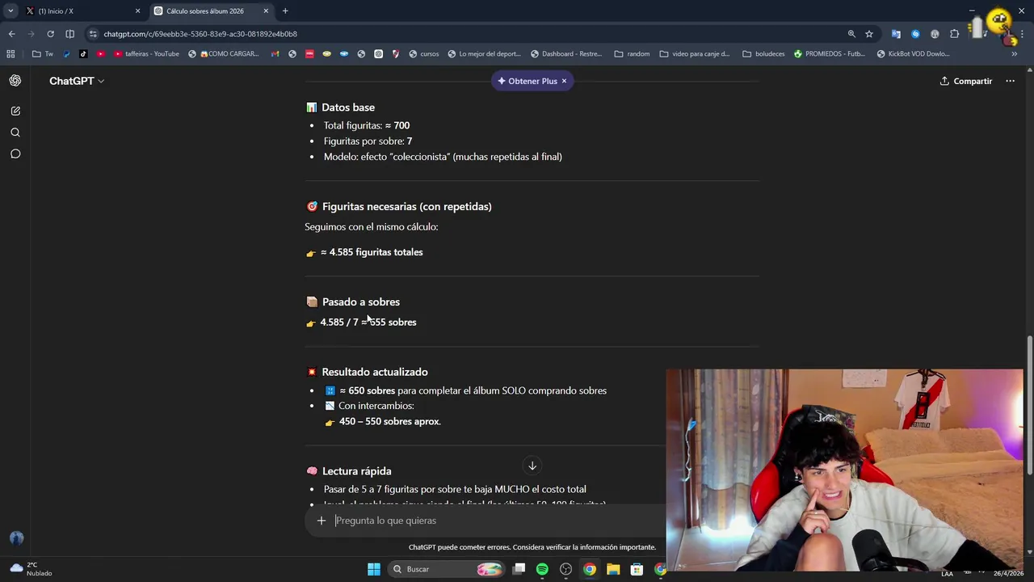This screenshot has width=1034, height=582.
Task: Open the Chrome extensions puzzle icon
Action: click(954, 34)
